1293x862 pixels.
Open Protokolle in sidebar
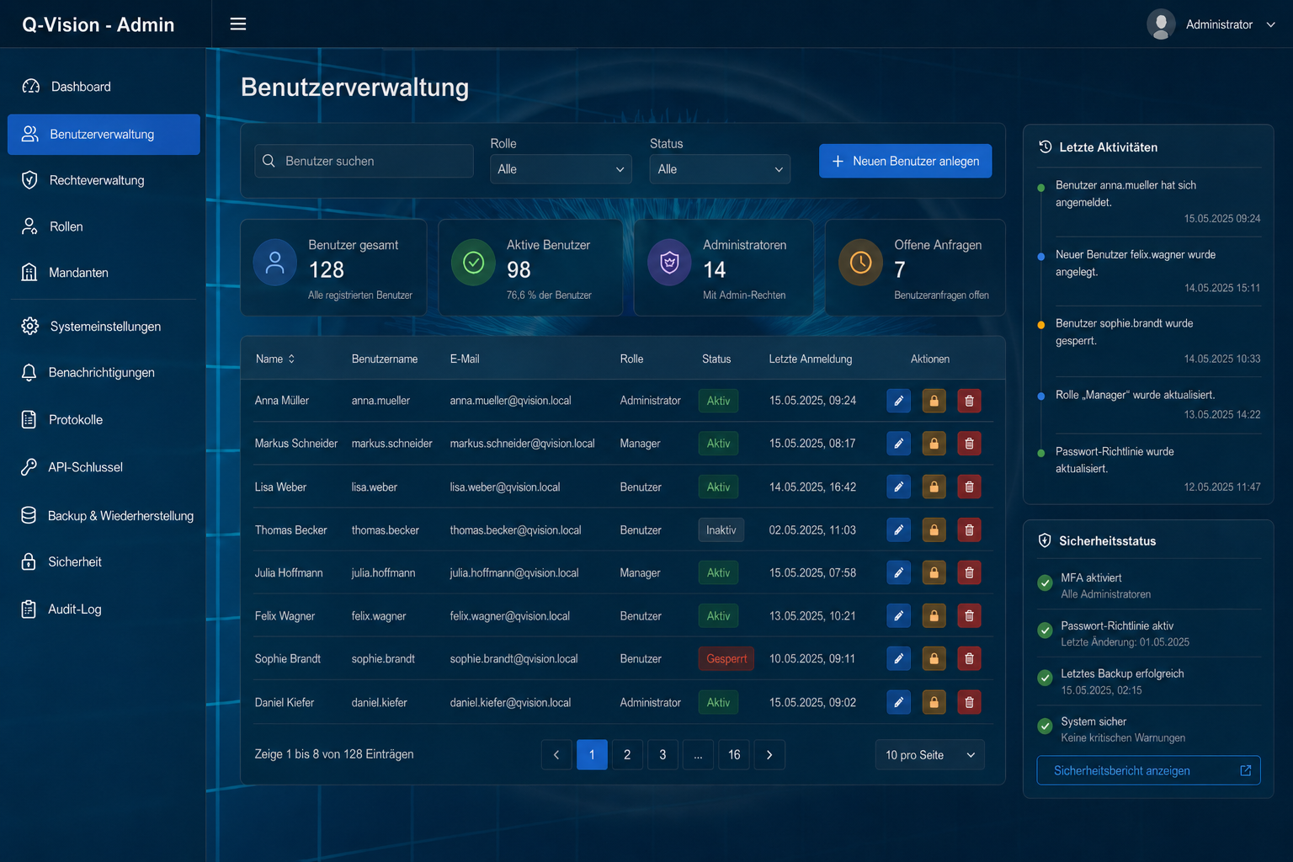104,420
